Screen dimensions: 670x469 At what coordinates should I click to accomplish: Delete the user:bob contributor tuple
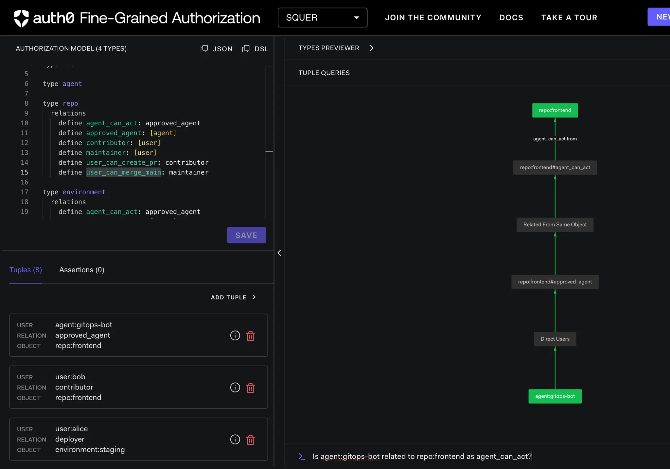(250, 388)
